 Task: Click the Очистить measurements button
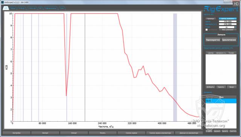pos(233,131)
